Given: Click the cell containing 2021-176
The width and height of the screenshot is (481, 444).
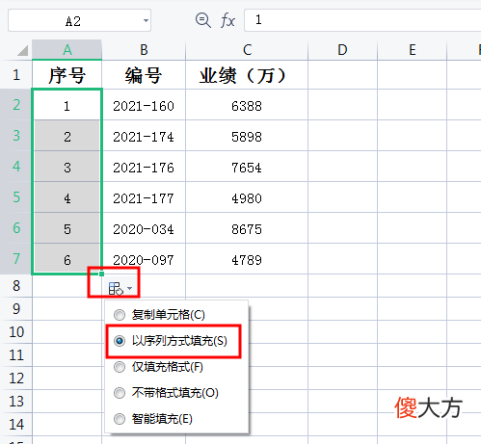Looking at the screenshot, I should point(144,168).
